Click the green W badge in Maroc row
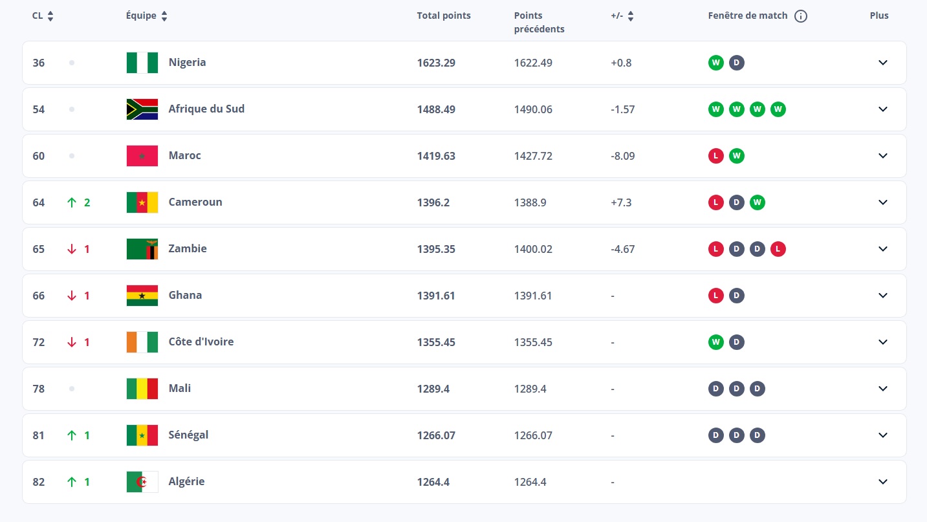The height and width of the screenshot is (522, 927). 736,156
